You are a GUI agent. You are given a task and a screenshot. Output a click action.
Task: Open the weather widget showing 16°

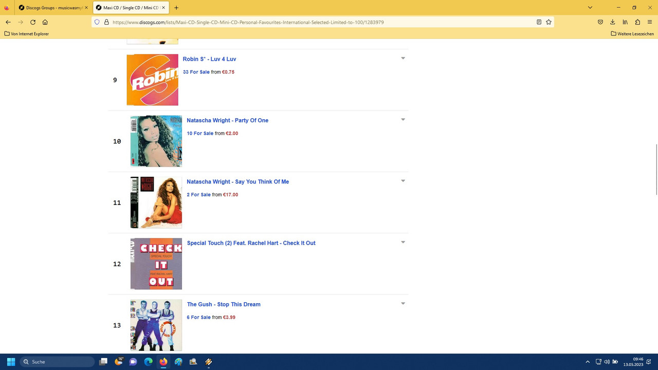coord(119,362)
